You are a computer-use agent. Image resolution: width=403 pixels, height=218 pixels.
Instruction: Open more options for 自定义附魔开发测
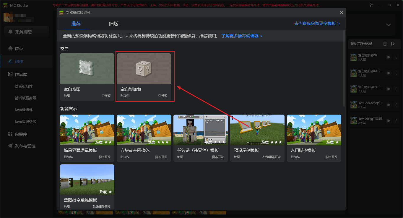click(x=396, y=121)
